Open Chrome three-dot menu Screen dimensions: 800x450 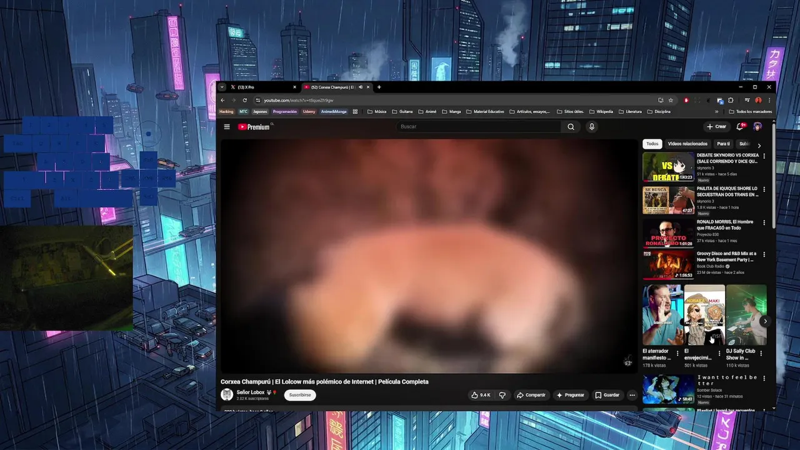769,100
